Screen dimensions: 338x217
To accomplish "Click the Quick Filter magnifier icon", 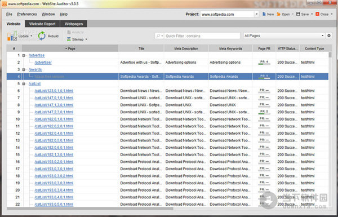I will (x=158, y=36).
